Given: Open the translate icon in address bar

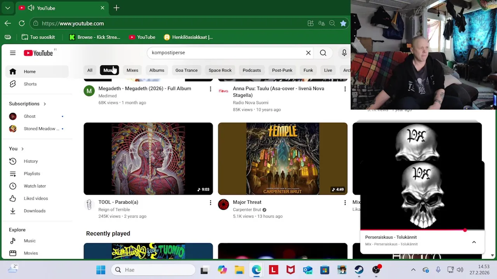Looking at the screenshot, I should (321, 23).
